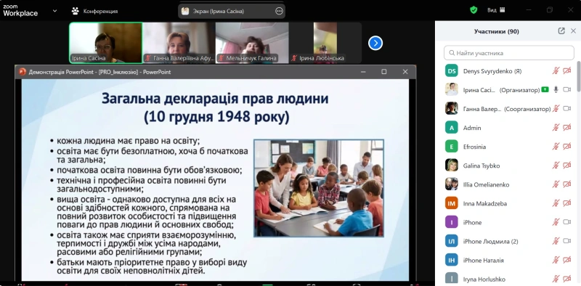Click the PowerPoint icon in slideshow title bar
Image resolution: width=581 pixels, height=286 pixels.
(23, 72)
